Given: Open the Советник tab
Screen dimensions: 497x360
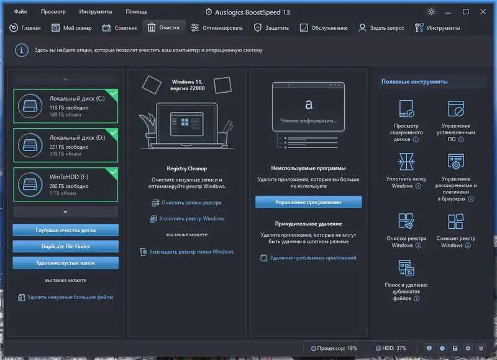Looking at the screenshot, I should coord(120,28).
